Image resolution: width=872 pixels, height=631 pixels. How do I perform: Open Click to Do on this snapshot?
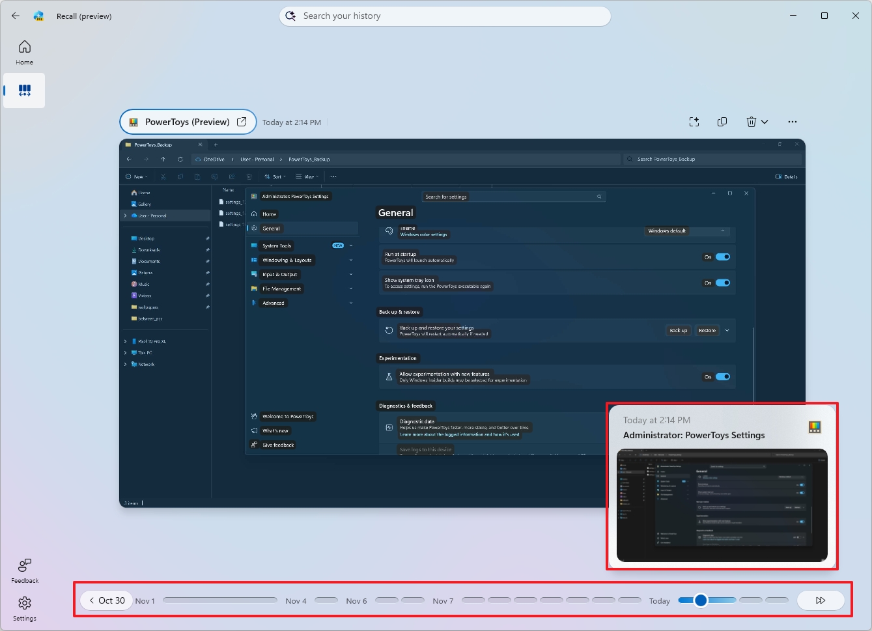pyautogui.click(x=694, y=122)
